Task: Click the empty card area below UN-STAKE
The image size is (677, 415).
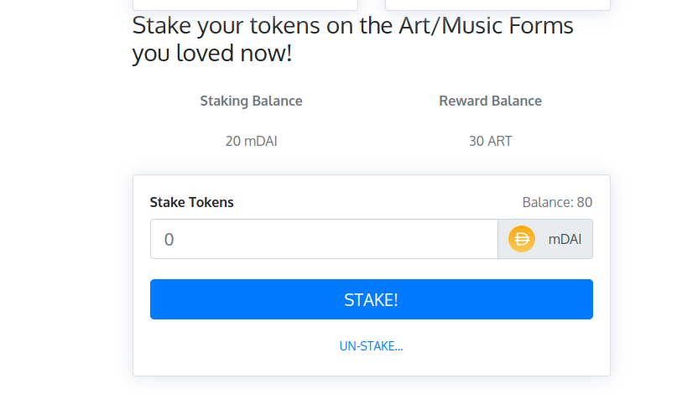Action: click(x=371, y=366)
